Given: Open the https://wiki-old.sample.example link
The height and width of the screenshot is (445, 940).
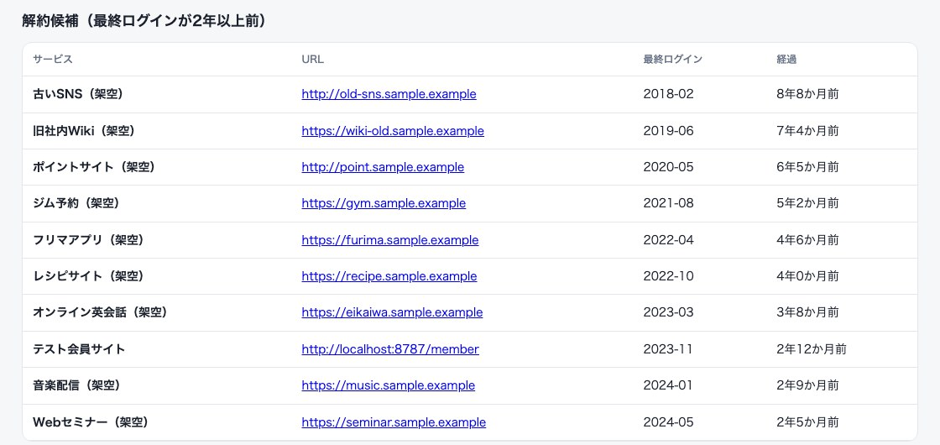Looking at the screenshot, I should [393, 131].
